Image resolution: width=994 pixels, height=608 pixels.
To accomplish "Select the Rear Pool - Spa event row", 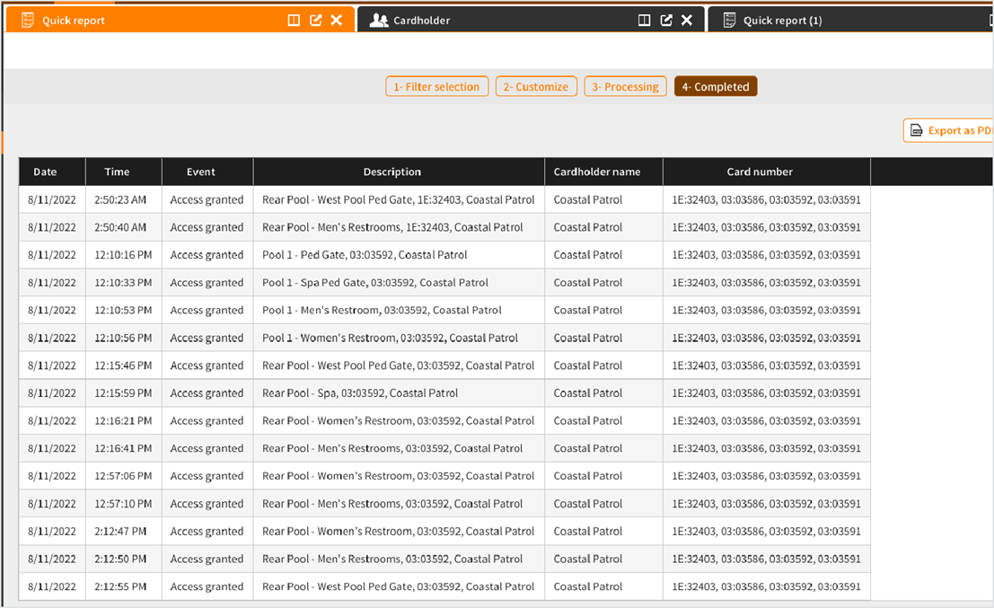I will click(x=359, y=393).
